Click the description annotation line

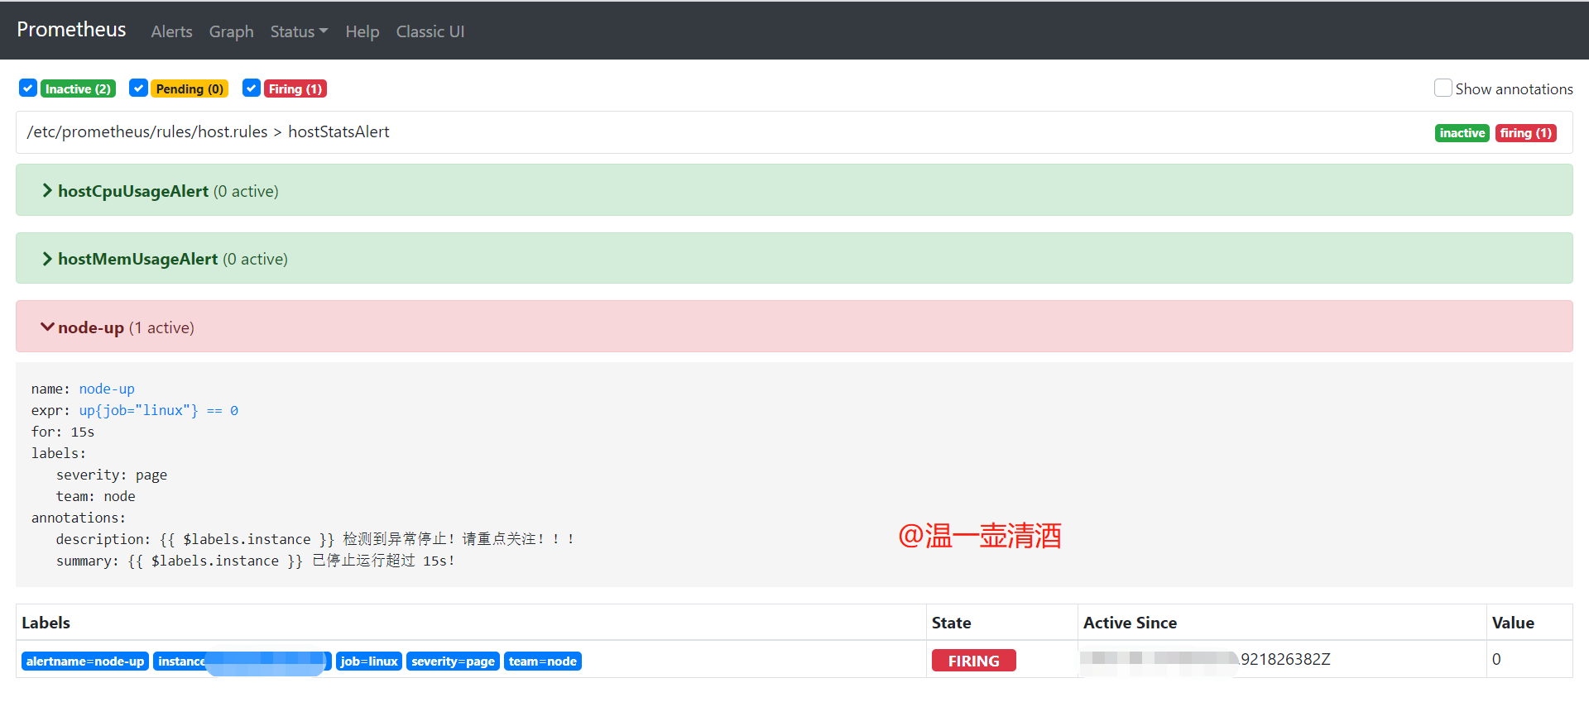coord(315,539)
